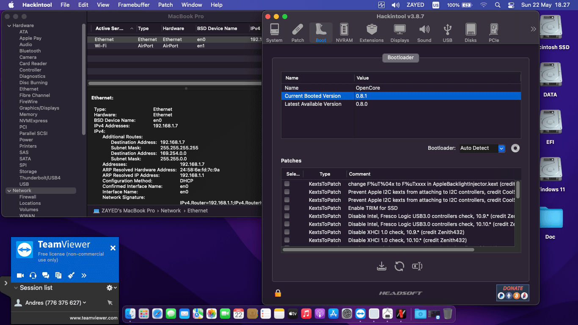Screen dimensions: 578x325
Task: Open the File menu in the menu bar
Action: [65, 5]
